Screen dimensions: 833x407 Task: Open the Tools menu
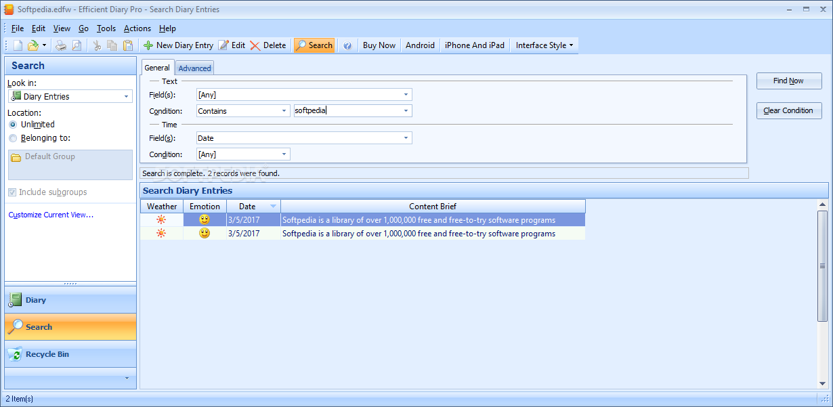[106, 28]
